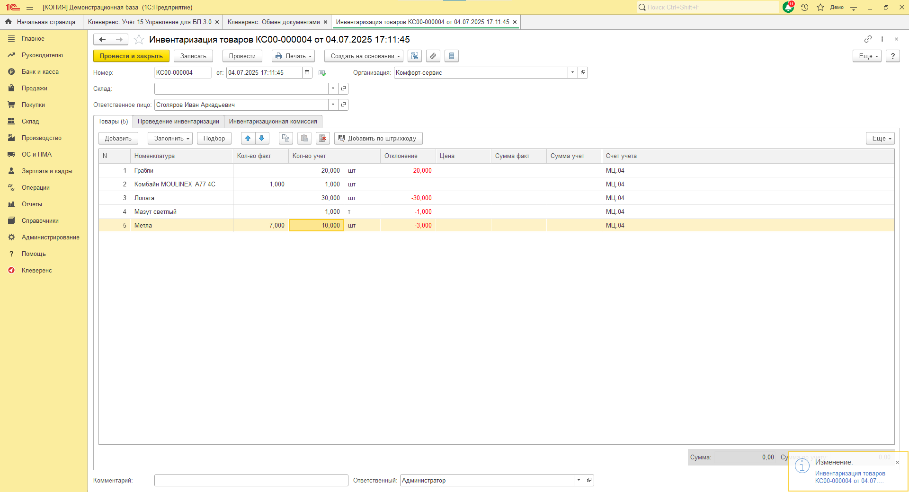Open the Склад section in sidebar
This screenshot has width=909, height=492.
pos(30,121)
